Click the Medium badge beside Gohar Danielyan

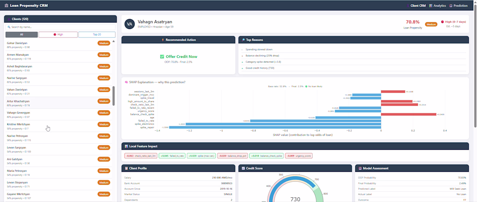click(x=104, y=43)
